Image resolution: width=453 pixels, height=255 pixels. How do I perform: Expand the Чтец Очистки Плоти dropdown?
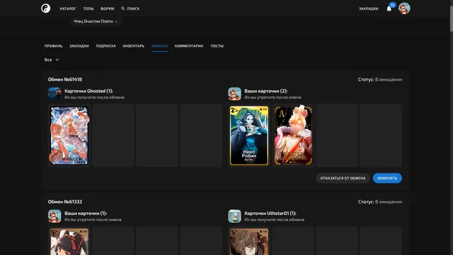(96, 22)
